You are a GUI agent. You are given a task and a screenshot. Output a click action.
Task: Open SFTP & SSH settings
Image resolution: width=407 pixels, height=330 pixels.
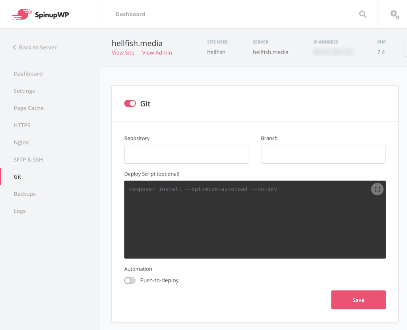(x=28, y=159)
